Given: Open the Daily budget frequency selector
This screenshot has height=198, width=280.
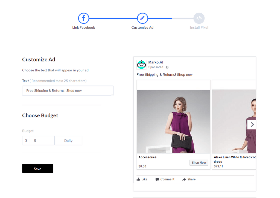Looking at the screenshot, I should (68, 141).
